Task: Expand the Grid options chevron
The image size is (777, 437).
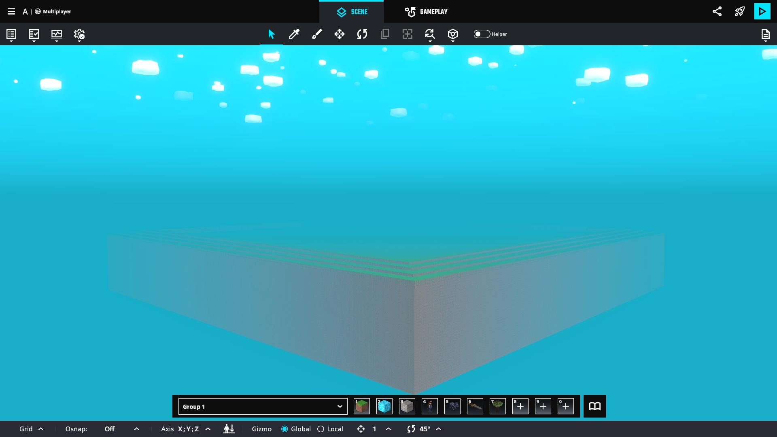Action: pos(41,429)
